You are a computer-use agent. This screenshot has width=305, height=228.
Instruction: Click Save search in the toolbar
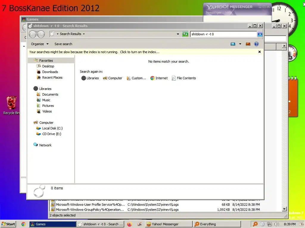(63, 44)
